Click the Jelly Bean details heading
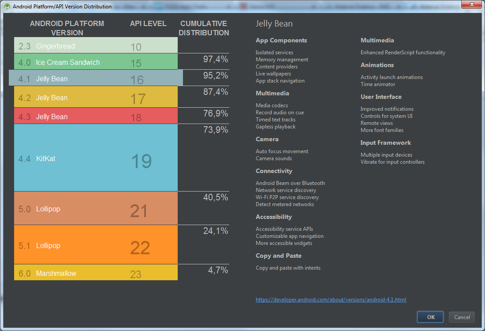Viewport: 485px width, 331px height. click(274, 24)
